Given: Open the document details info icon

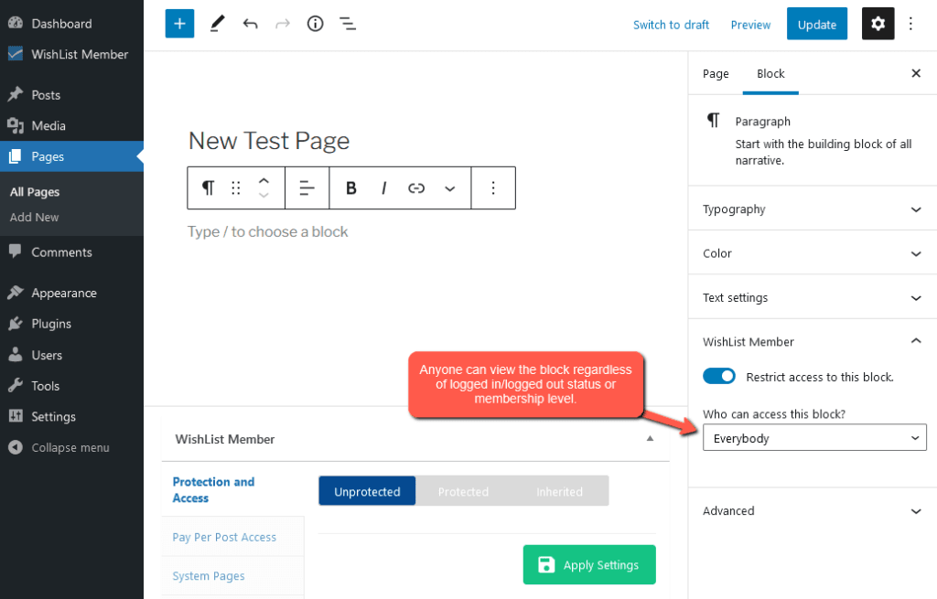Looking at the screenshot, I should pos(315,24).
